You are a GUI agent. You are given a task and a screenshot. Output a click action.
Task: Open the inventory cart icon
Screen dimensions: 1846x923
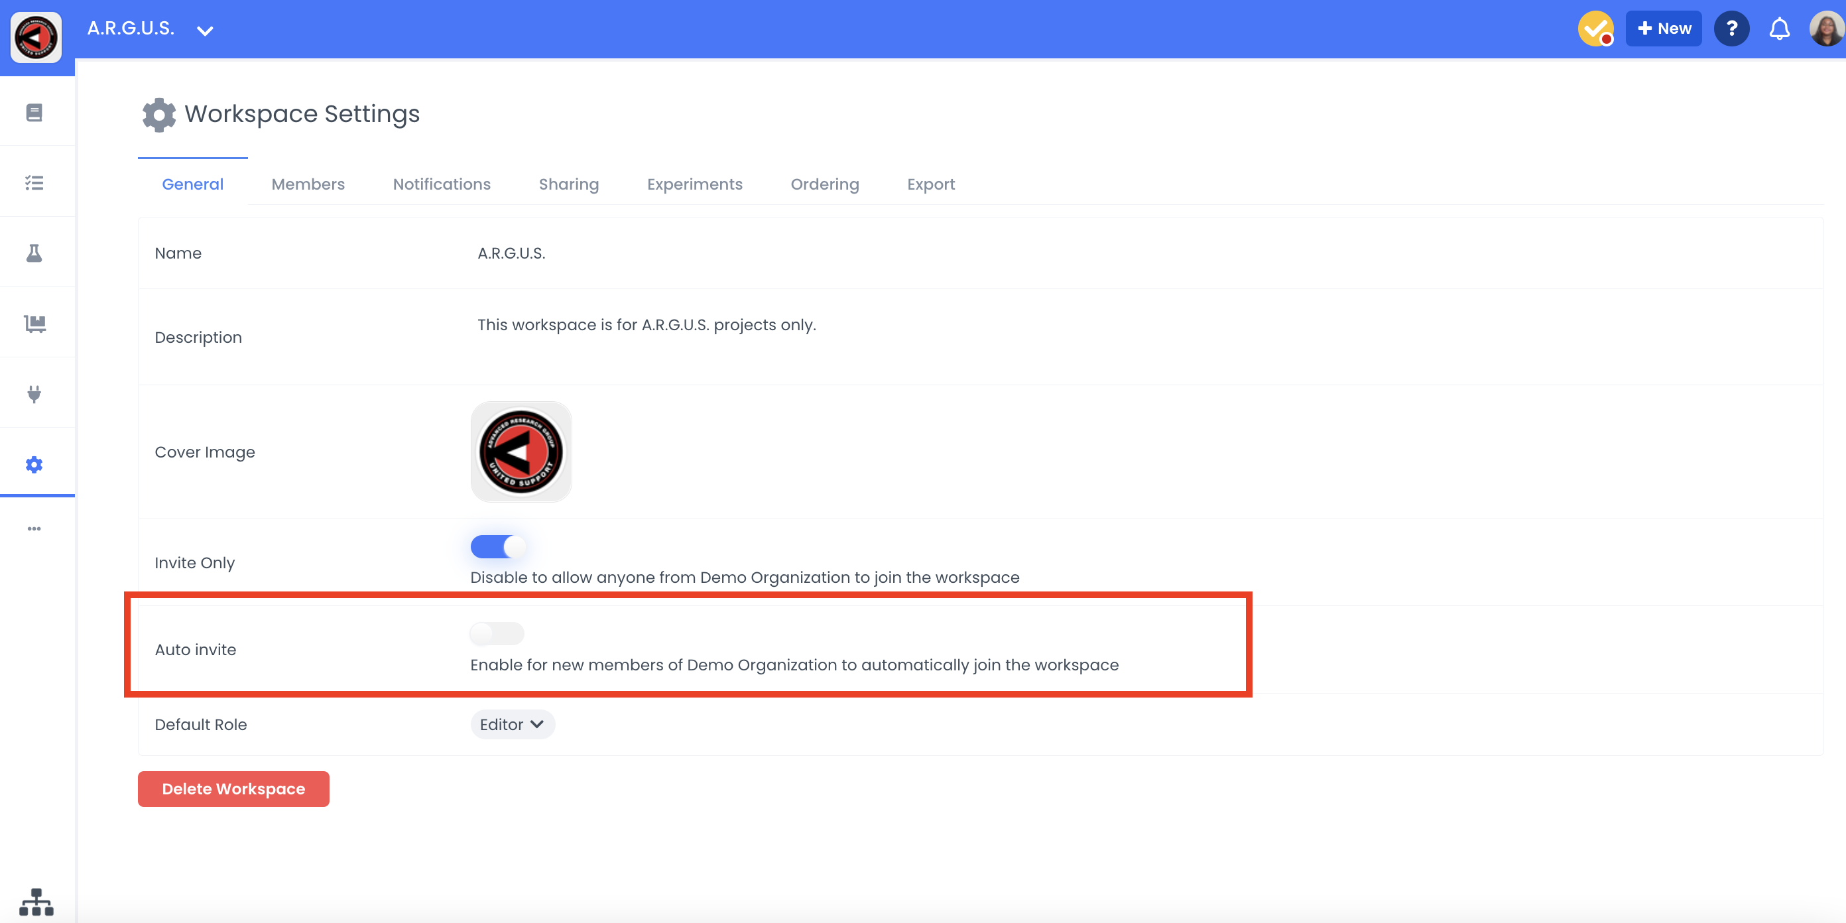point(34,323)
